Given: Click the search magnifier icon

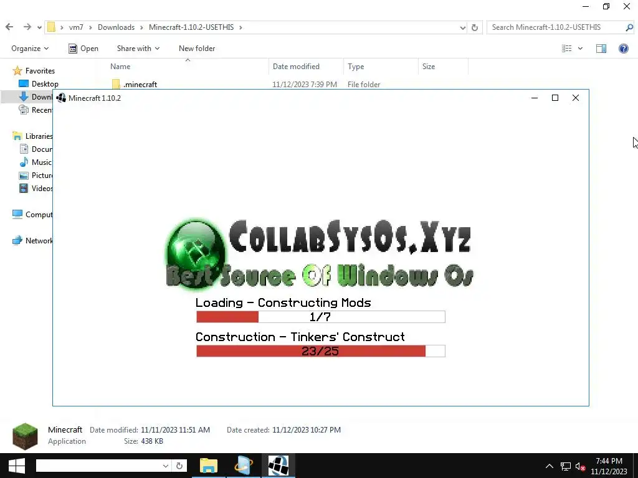Looking at the screenshot, I should click(629, 27).
